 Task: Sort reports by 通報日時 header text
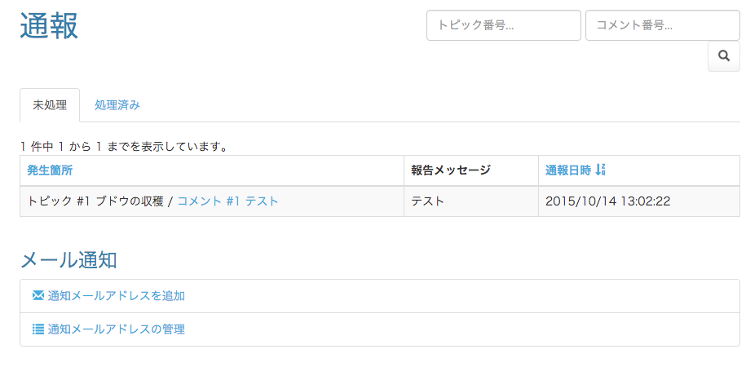point(568,170)
